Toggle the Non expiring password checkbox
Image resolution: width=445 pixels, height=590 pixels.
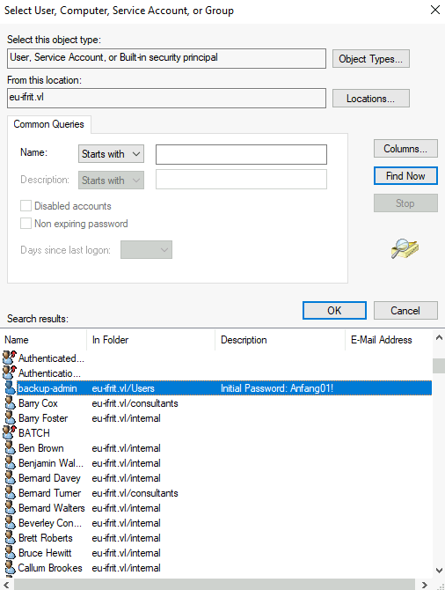tap(26, 224)
